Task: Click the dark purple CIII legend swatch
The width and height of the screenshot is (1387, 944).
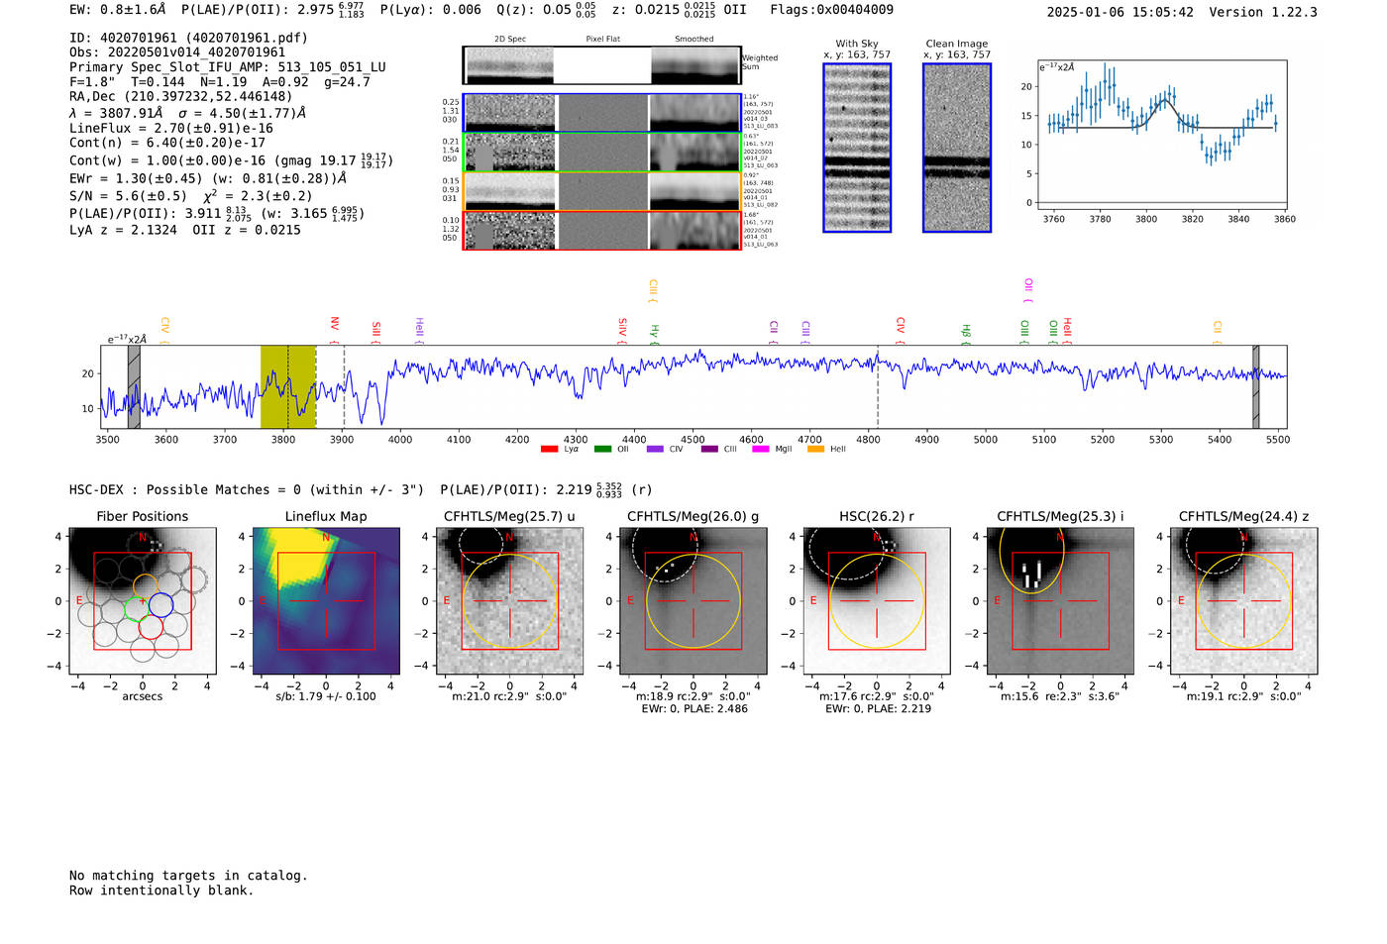Action: (709, 449)
